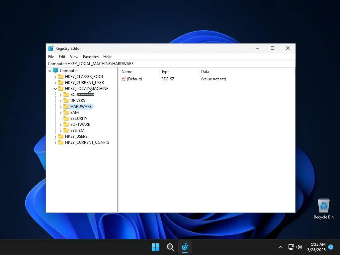
Task: Click the HKEY_USERS folder icon
Action: coord(61,136)
